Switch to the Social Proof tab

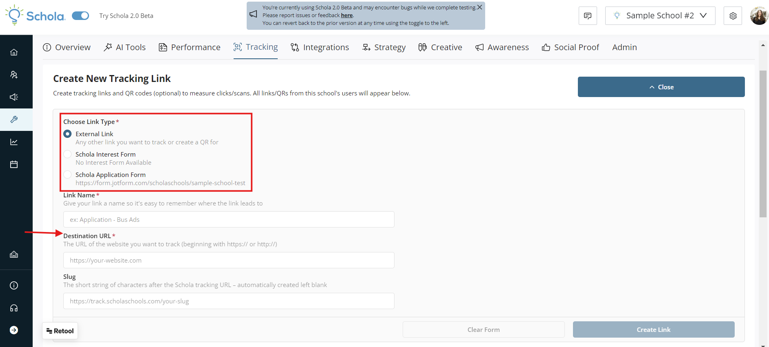[571, 47]
